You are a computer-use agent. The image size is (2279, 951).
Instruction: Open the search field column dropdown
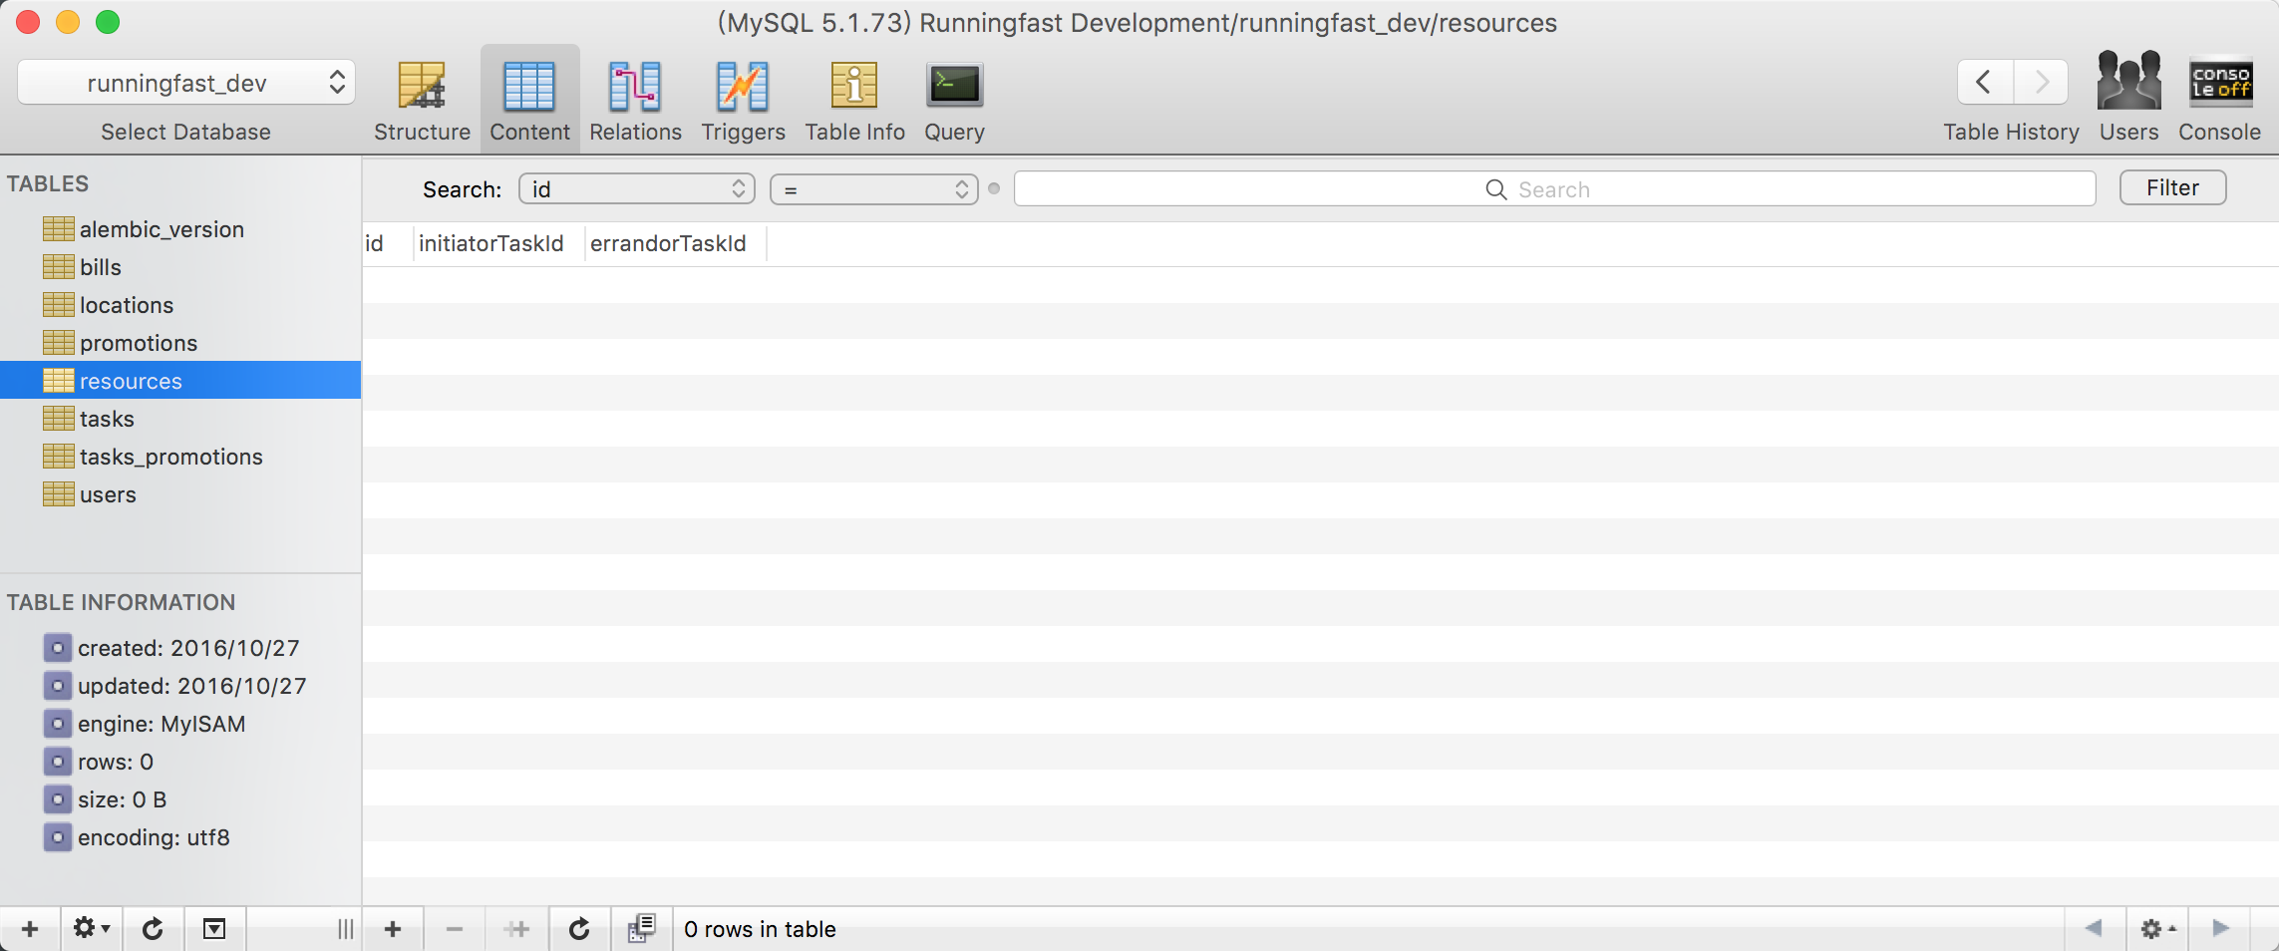tap(636, 189)
